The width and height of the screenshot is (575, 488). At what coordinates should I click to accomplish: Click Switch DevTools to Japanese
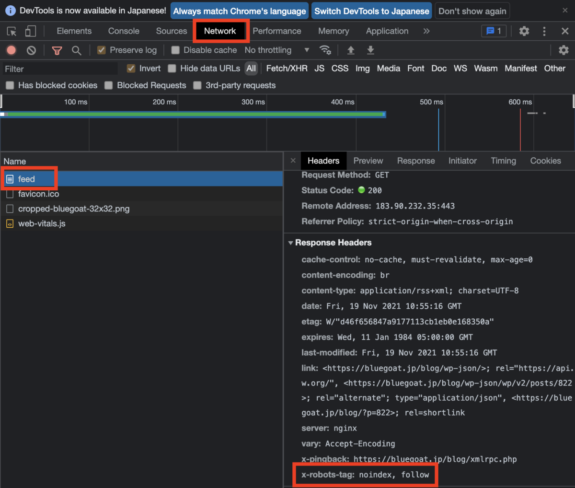(371, 11)
